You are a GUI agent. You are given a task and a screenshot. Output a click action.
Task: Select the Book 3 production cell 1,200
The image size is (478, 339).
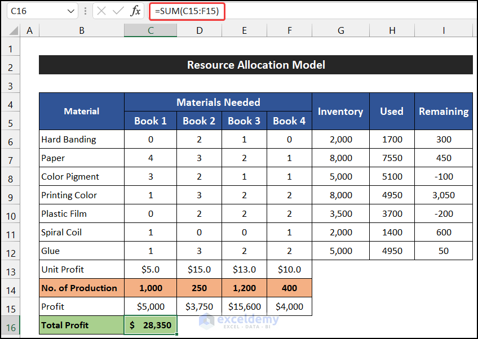pos(244,288)
